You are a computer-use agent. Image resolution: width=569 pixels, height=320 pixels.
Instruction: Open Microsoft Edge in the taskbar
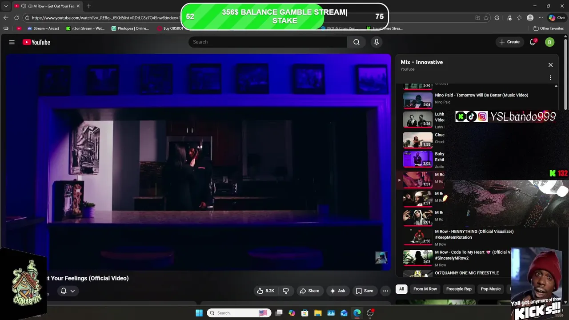pyautogui.click(x=357, y=313)
